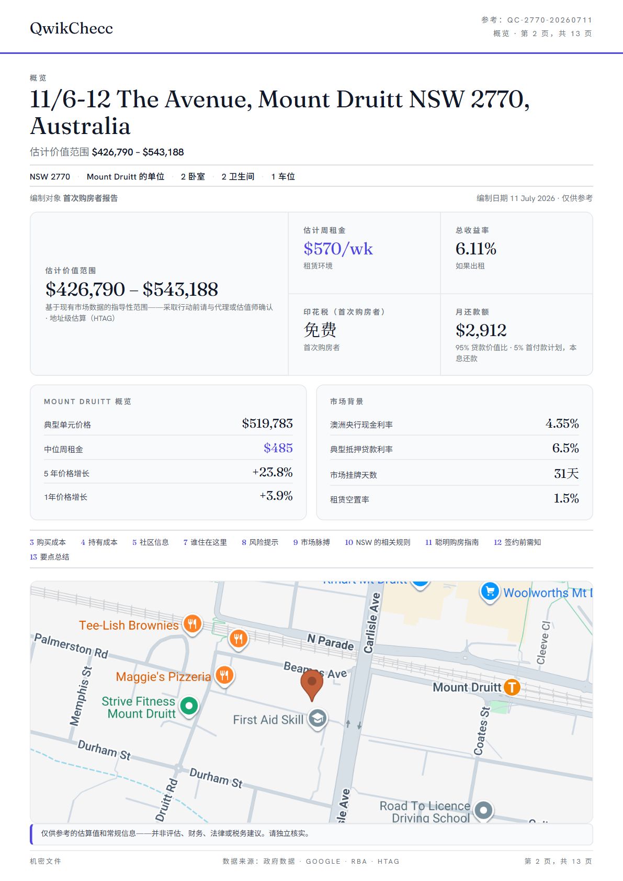
Task: Click the $485 median weekly rent
Action: [278, 448]
